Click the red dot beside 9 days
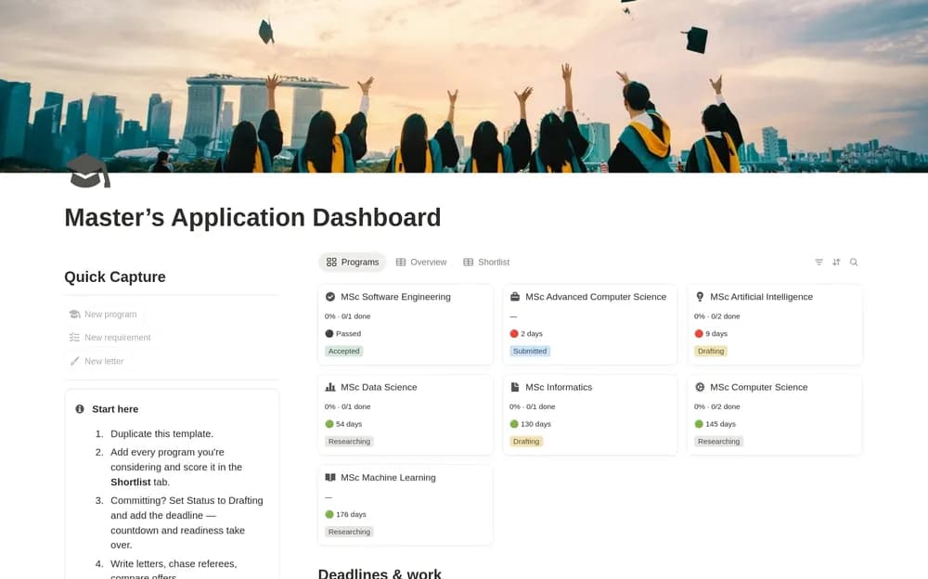 coord(699,333)
